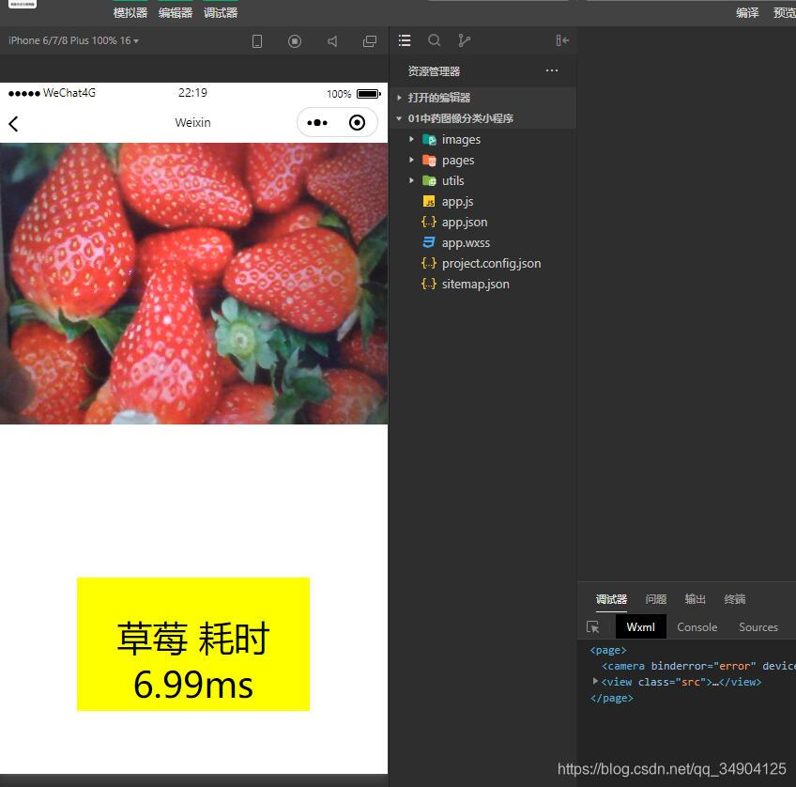
Task: Mute the simulator sound speaker icon
Action: 332,41
